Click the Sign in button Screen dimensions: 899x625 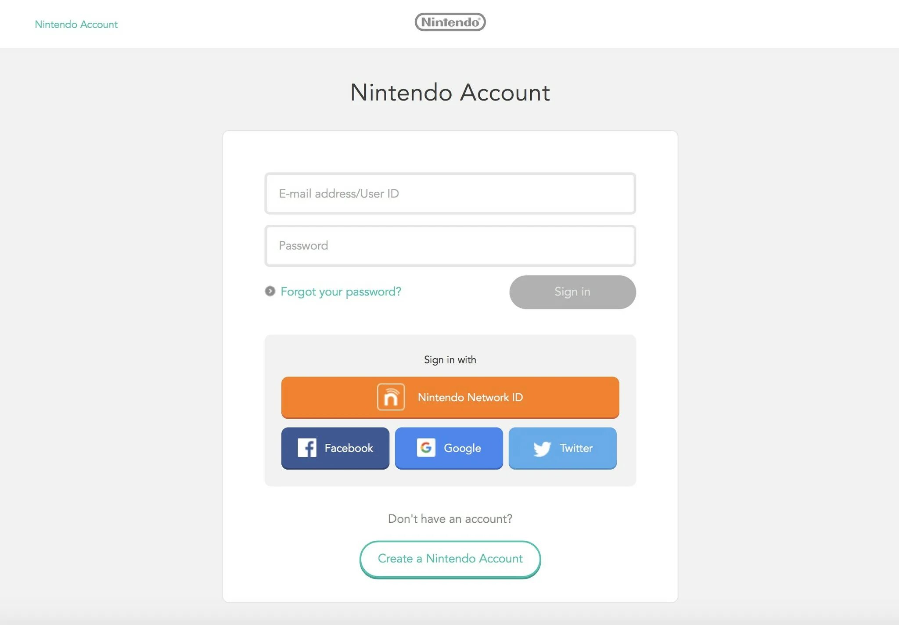(x=572, y=292)
